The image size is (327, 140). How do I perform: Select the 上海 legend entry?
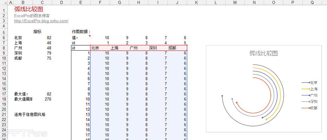[309, 89]
